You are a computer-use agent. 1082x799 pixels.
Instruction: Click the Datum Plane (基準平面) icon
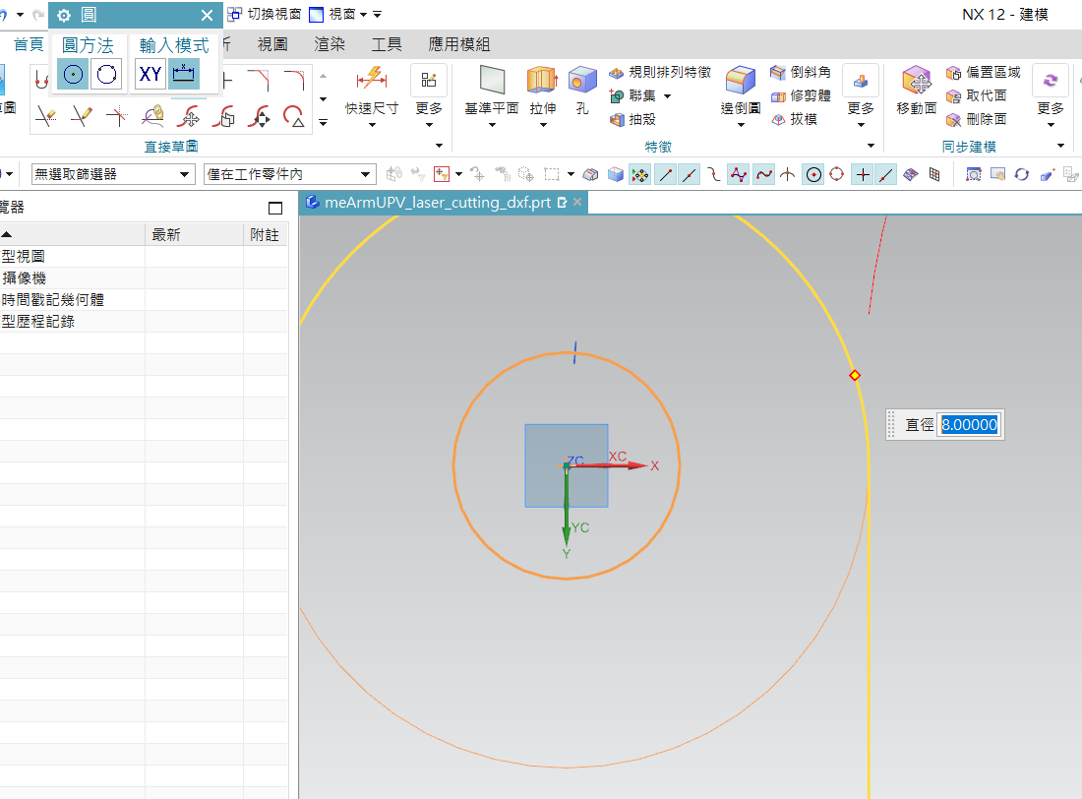[492, 80]
